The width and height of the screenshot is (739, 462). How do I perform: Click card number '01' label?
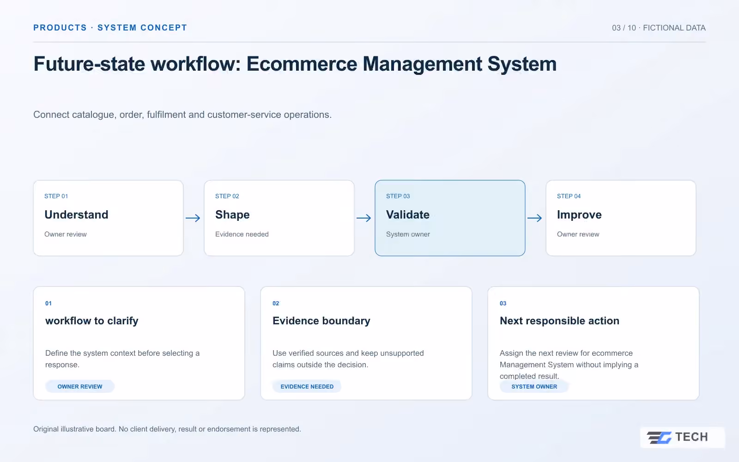click(x=48, y=304)
